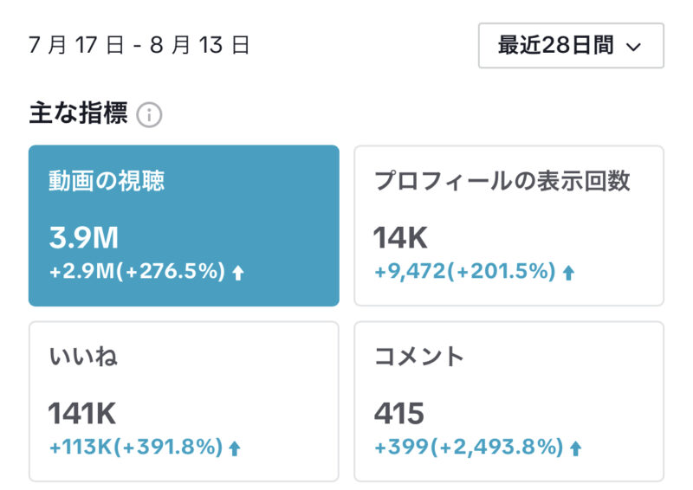Click the up arrow beside +391.8%

pyautogui.click(x=235, y=448)
